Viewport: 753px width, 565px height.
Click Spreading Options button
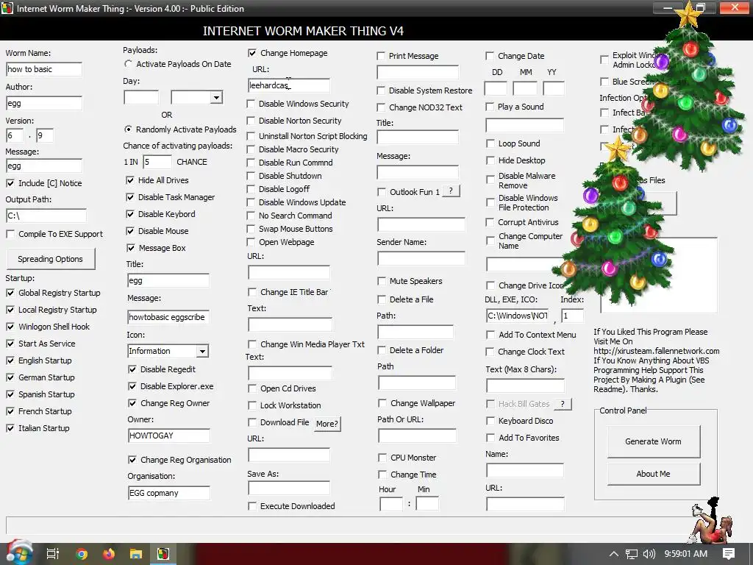coord(51,259)
